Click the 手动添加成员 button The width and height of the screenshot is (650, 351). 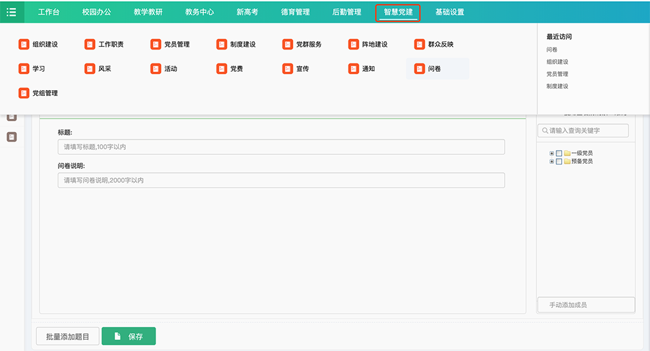[585, 305]
